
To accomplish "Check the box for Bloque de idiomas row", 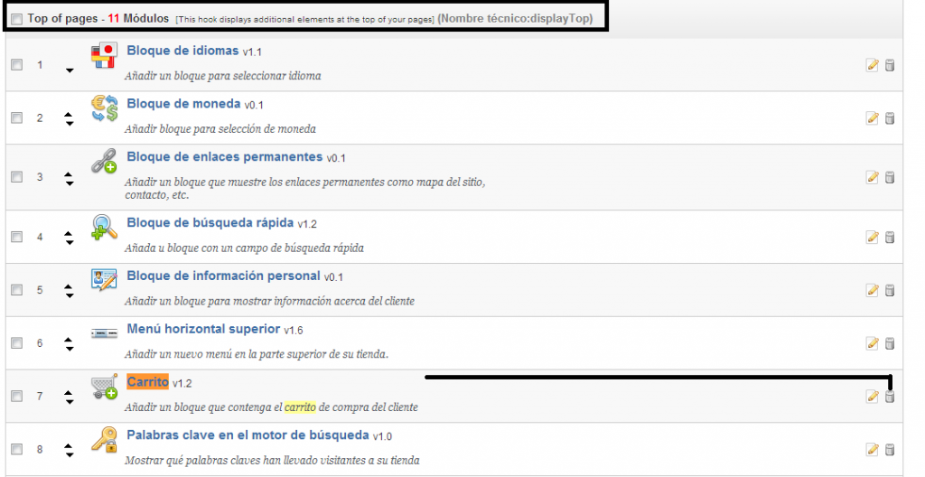I will click(x=17, y=65).
